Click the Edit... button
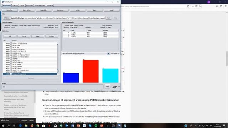The image size is (228, 128). tap(95, 10)
